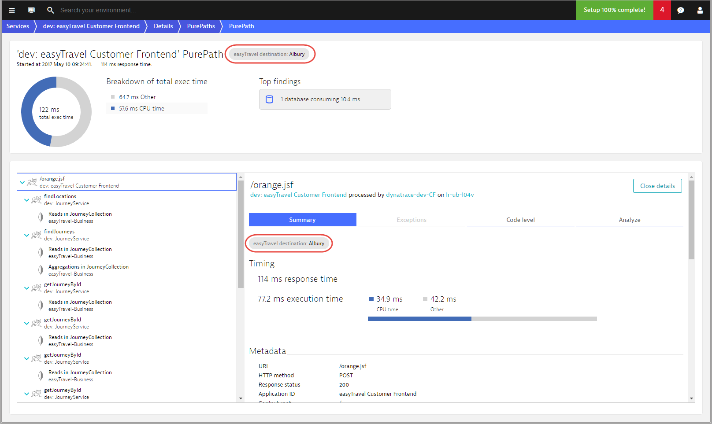This screenshot has width=712, height=424.
Task: Collapse the findLocations node
Action: [x=26, y=200]
